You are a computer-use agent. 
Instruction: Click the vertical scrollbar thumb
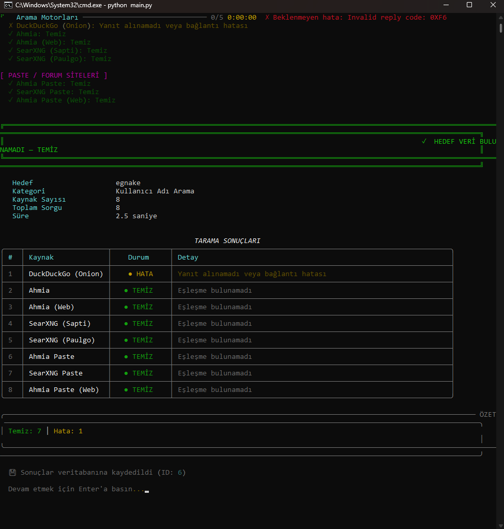tap(501, 28)
